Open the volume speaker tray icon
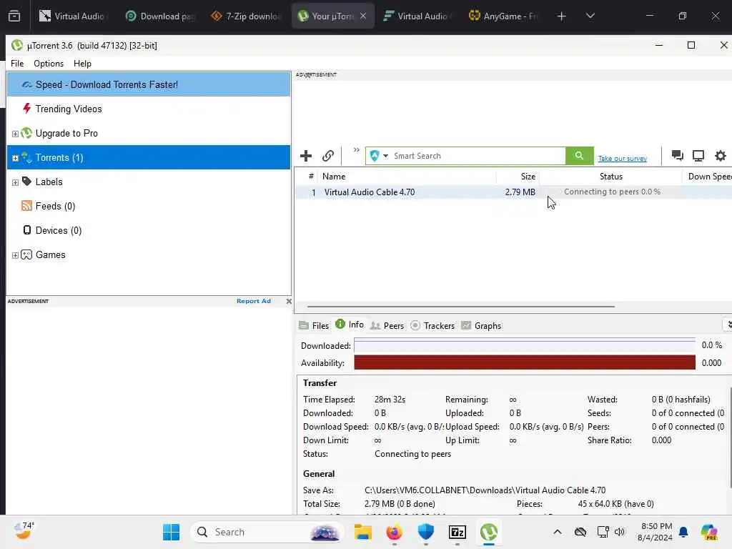 coord(620,532)
